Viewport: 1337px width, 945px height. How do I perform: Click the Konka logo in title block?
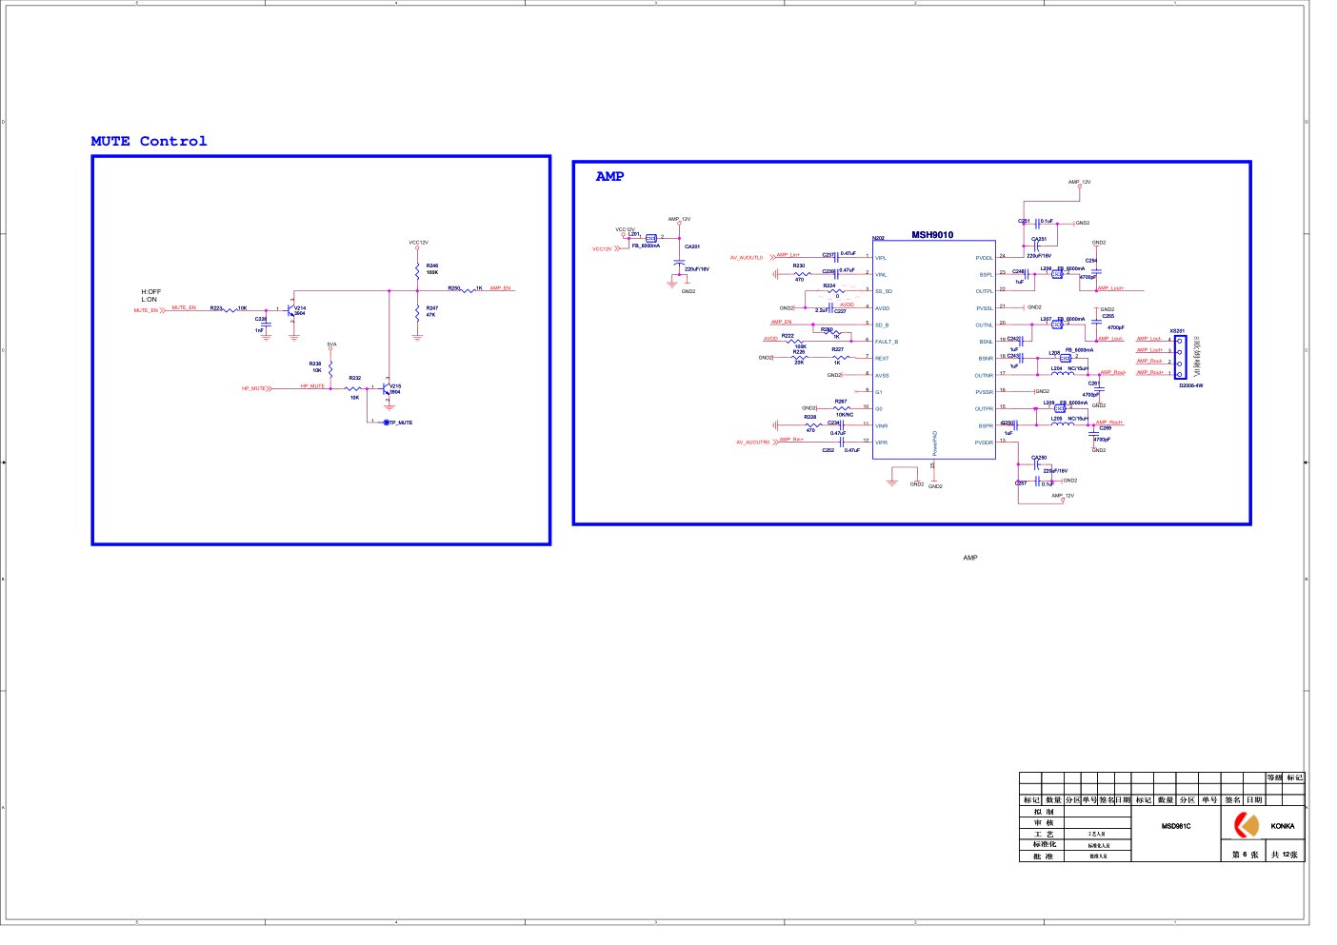[x=1246, y=824]
